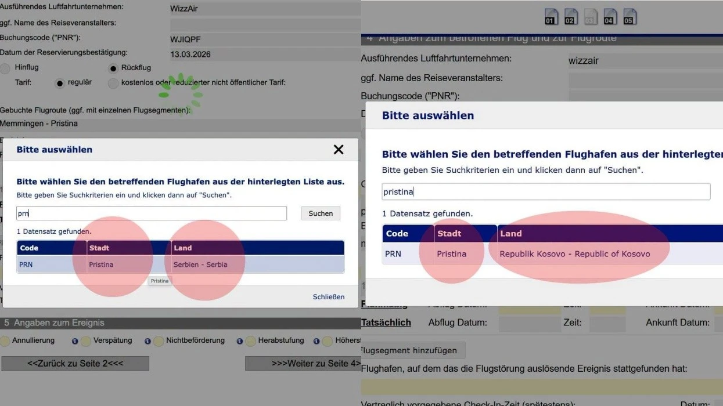
Task: Select the Rückflug radio button
Action: [x=113, y=68]
